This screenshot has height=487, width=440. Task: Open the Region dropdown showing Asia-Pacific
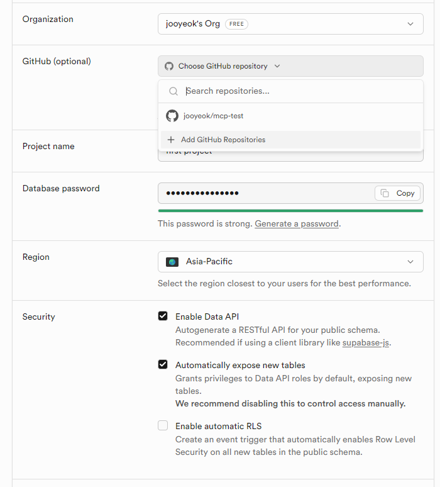click(x=290, y=262)
